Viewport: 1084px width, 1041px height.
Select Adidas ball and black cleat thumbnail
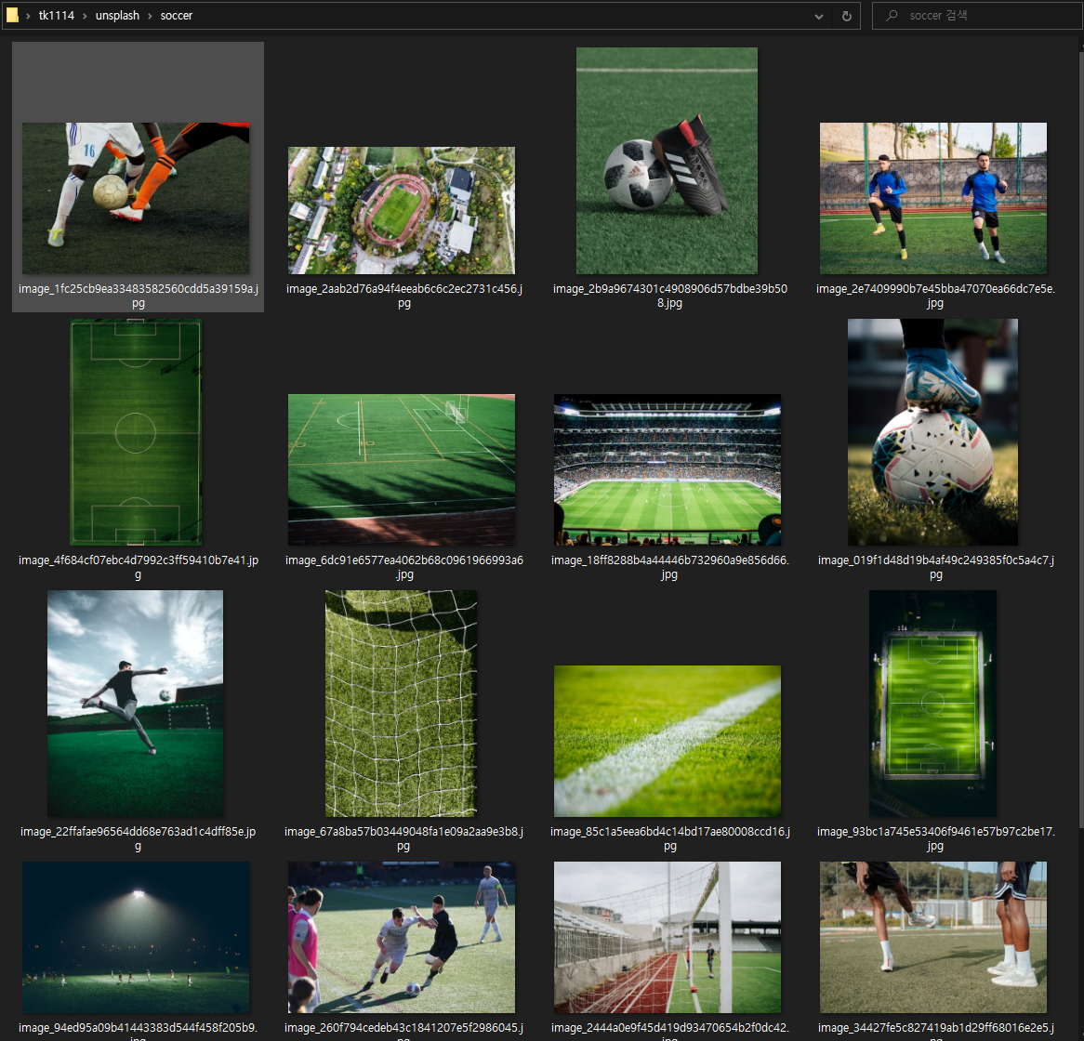[667, 161]
